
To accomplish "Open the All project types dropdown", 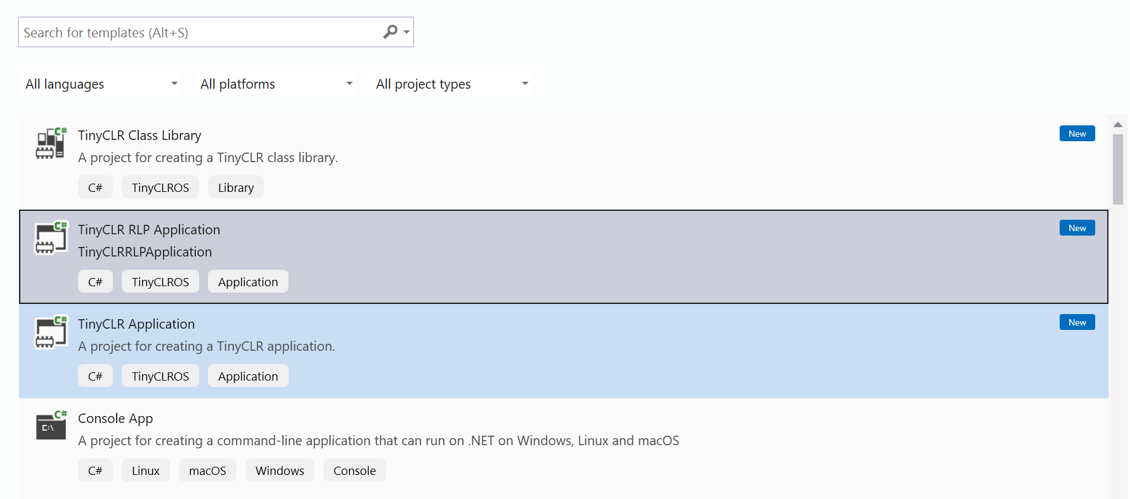I will point(451,84).
